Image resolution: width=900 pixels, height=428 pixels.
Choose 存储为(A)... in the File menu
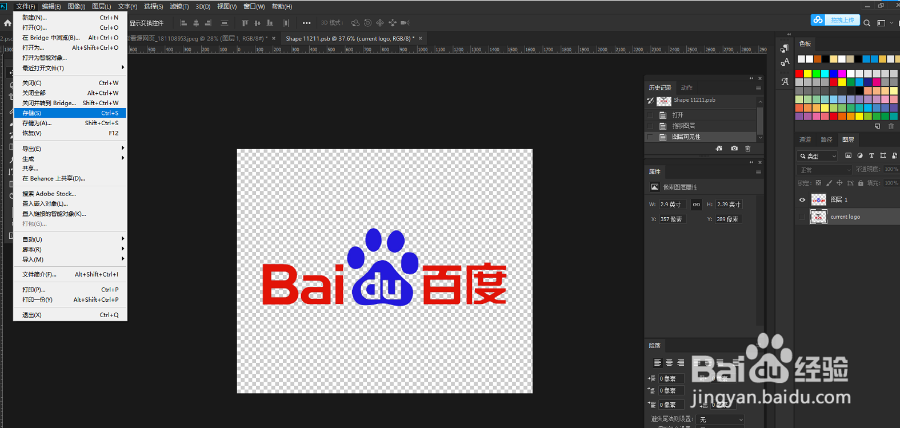(x=70, y=123)
